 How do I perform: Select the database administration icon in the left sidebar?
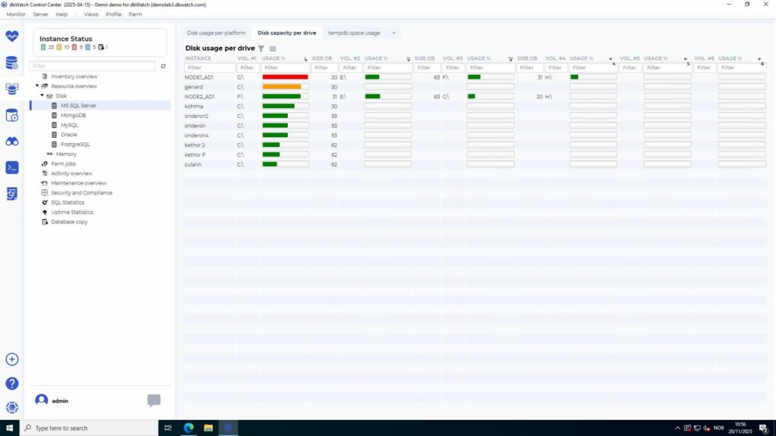[11, 63]
